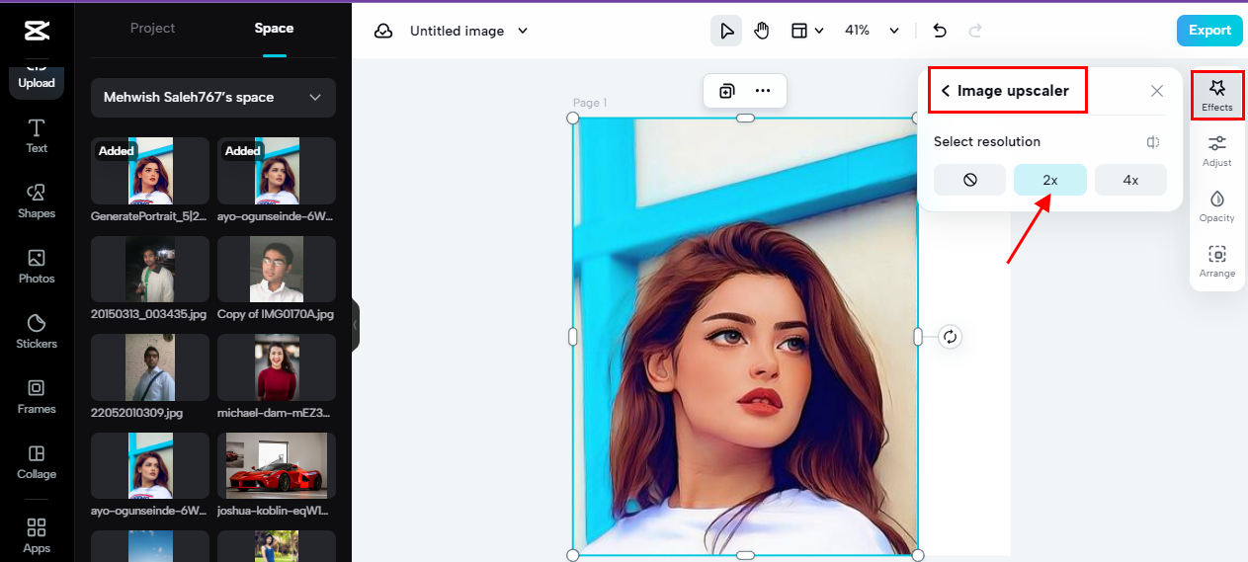
Task: Click the duplicate page icon above canvas
Action: click(727, 91)
